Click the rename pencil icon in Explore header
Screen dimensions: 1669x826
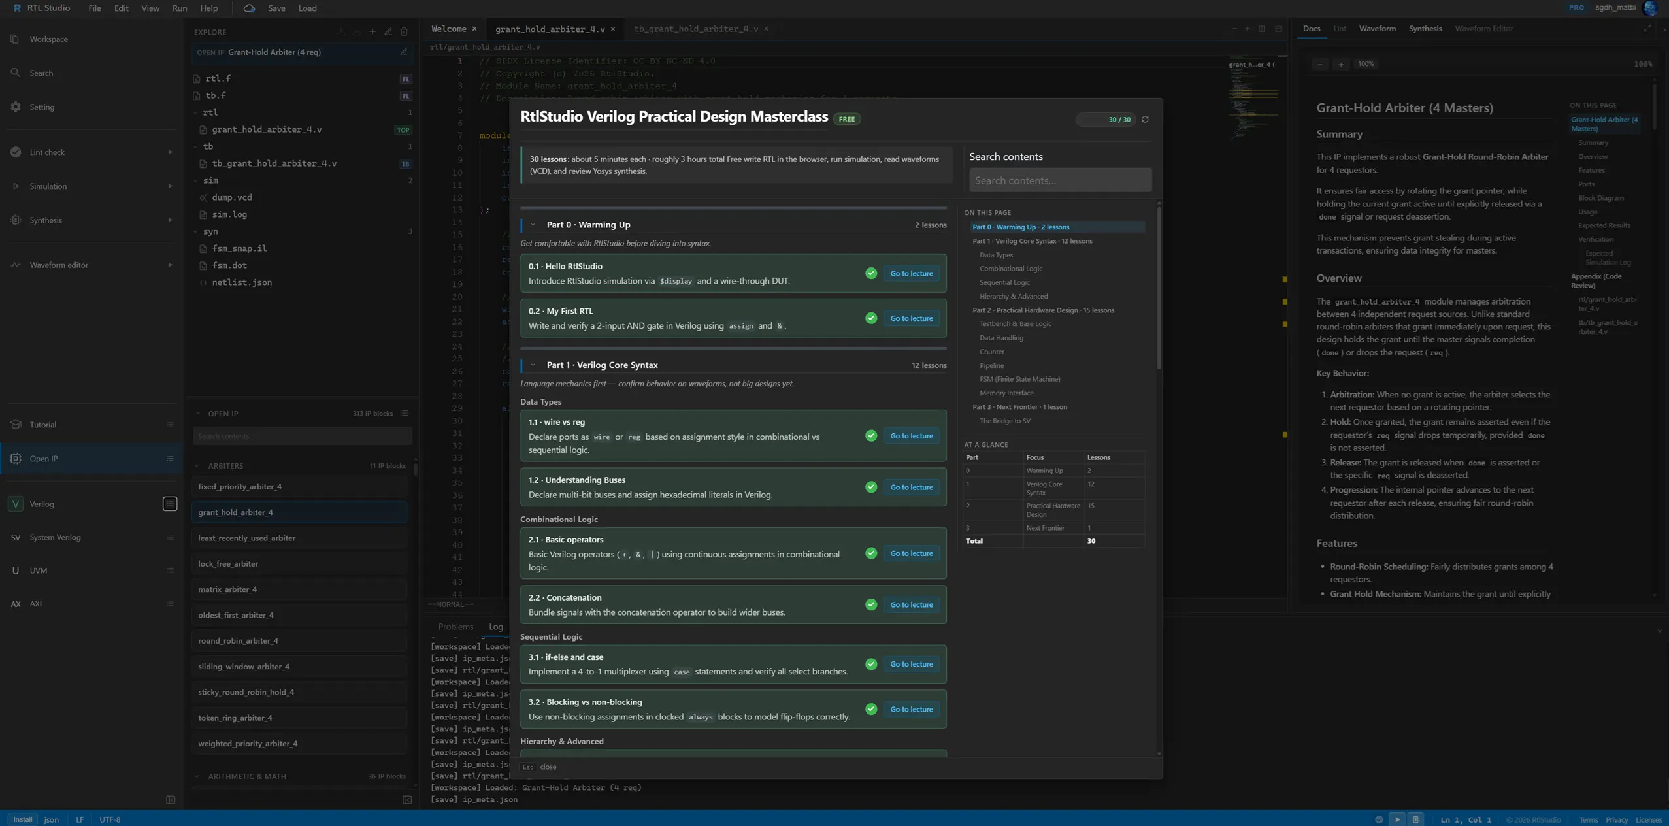[388, 32]
